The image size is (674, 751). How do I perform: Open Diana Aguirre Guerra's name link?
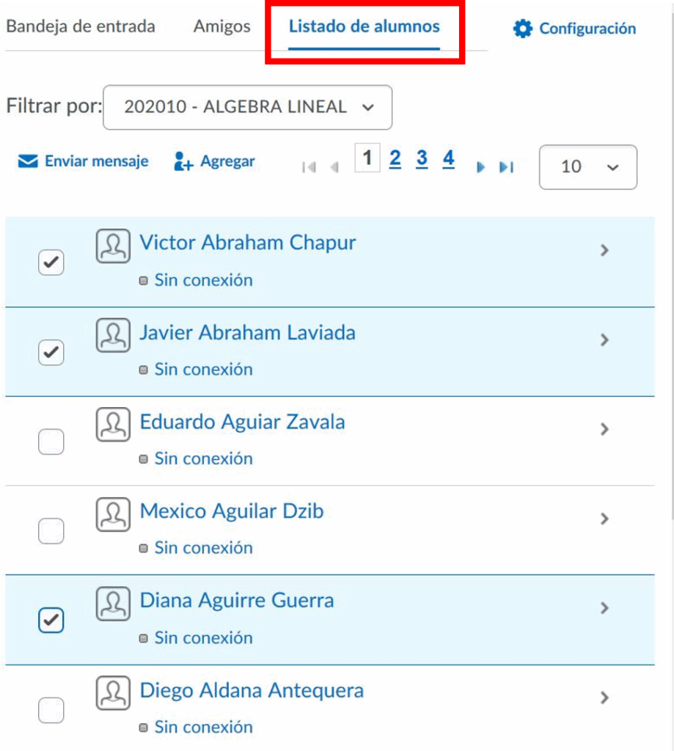[x=236, y=601]
